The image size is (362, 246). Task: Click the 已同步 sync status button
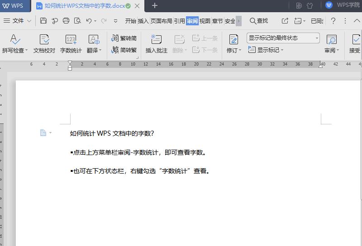click(x=317, y=21)
